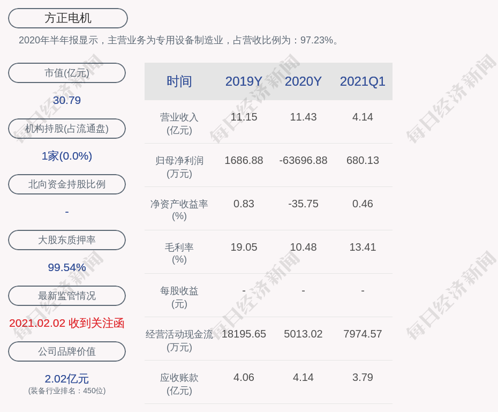Select the 市值(亿元) label pill
This screenshot has width=498, height=412.
[67, 73]
